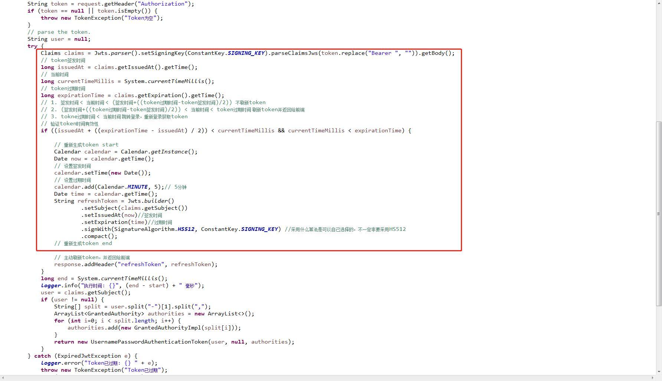Viewport: 662px width, 381px height.
Task: Click the '.setExpiration(time)' line
Action: 127,222
